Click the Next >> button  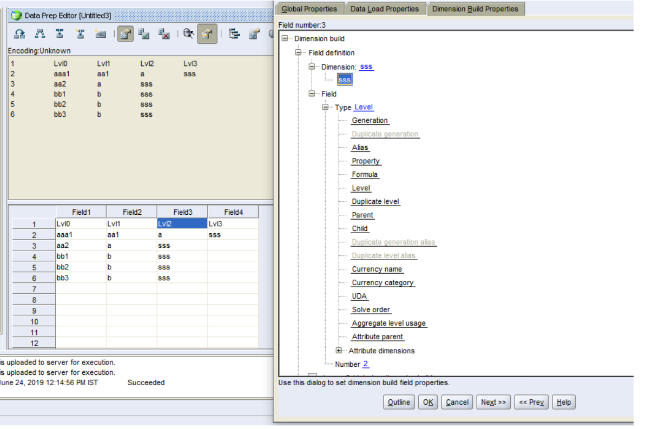pyautogui.click(x=493, y=402)
